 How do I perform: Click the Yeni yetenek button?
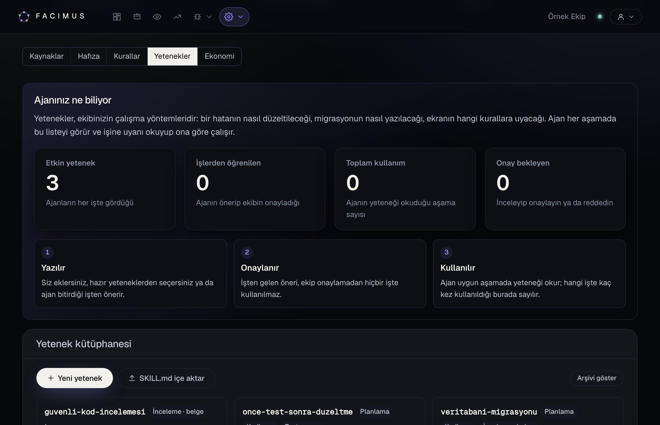(75, 378)
